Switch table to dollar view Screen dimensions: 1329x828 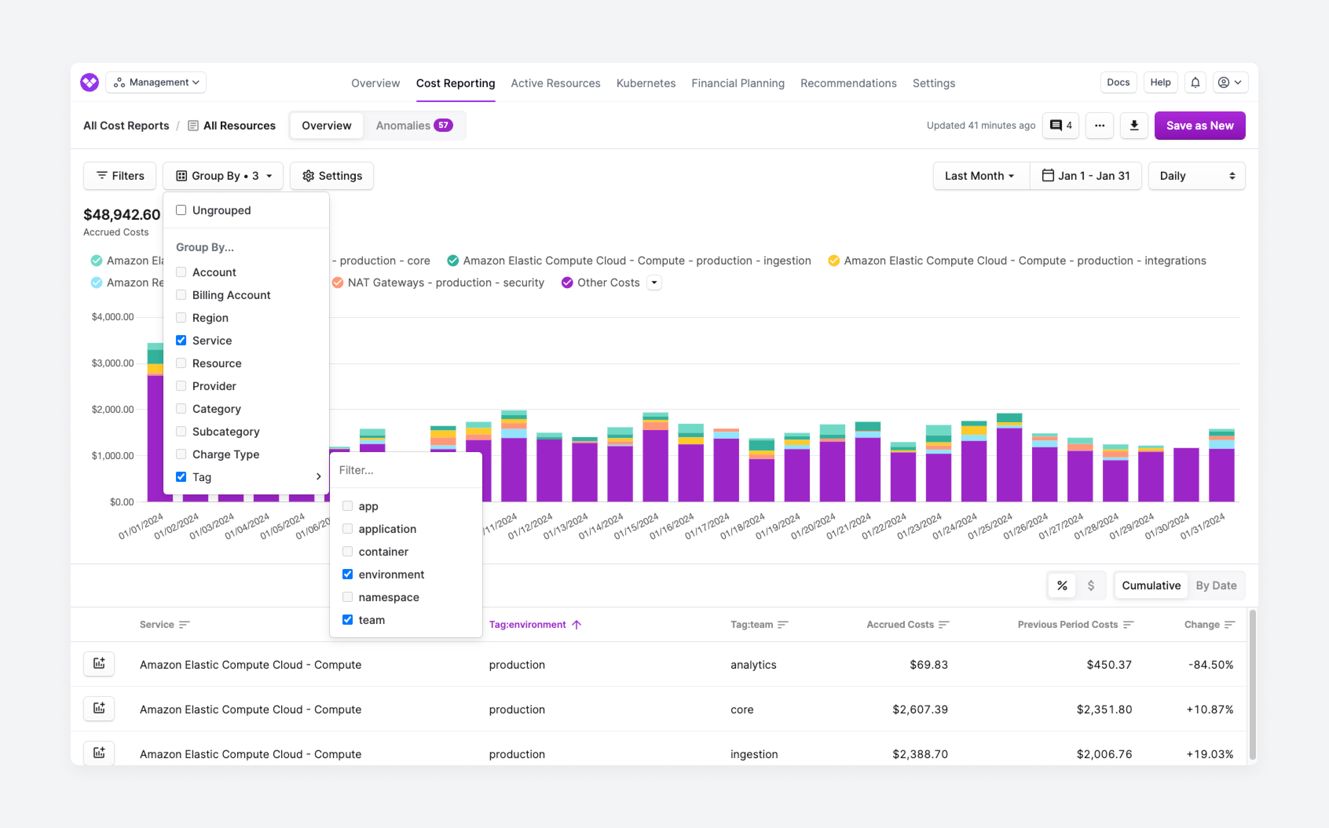1091,585
